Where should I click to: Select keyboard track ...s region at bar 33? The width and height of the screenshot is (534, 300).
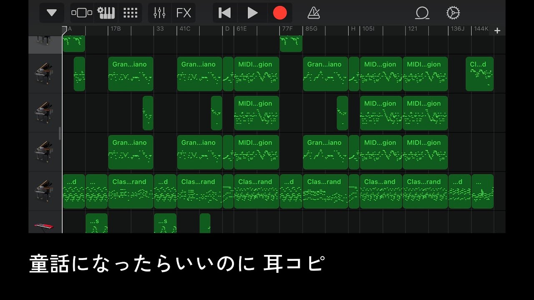[x=165, y=223]
